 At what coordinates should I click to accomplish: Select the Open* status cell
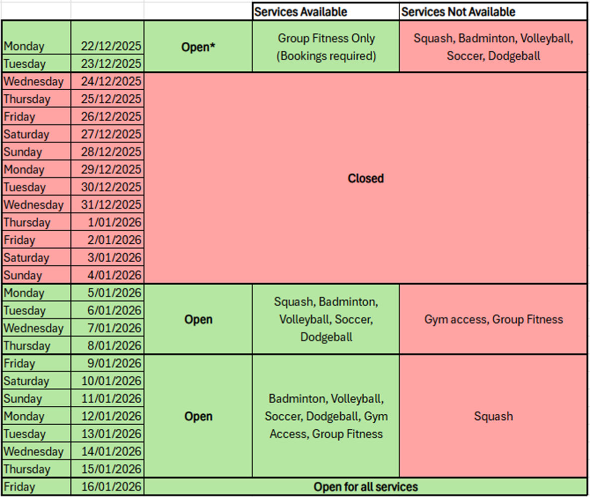coord(198,47)
